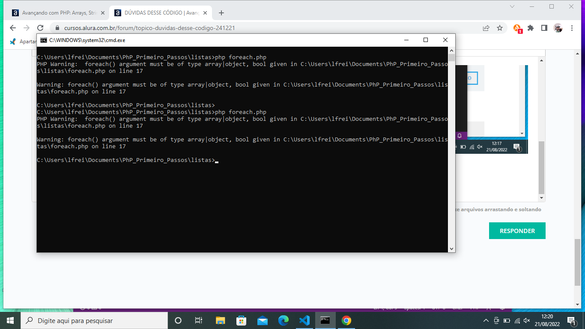Open the share page icon in address bar
The width and height of the screenshot is (585, 329).
click(x=486, y=28)
